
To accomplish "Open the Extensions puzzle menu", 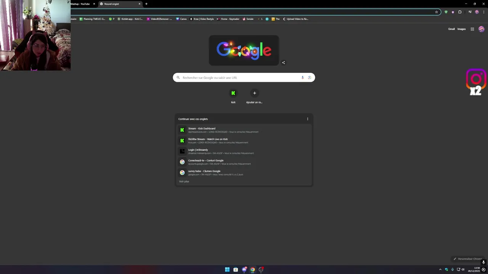I will (460, 12).
